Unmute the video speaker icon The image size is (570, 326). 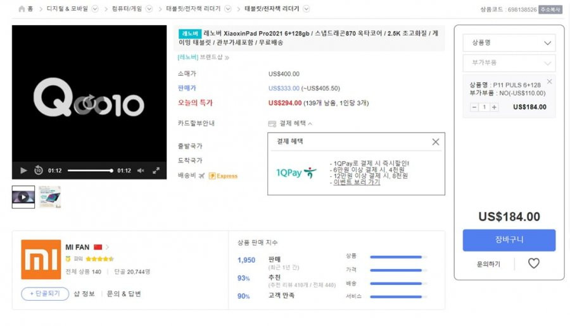click(141, 171)
